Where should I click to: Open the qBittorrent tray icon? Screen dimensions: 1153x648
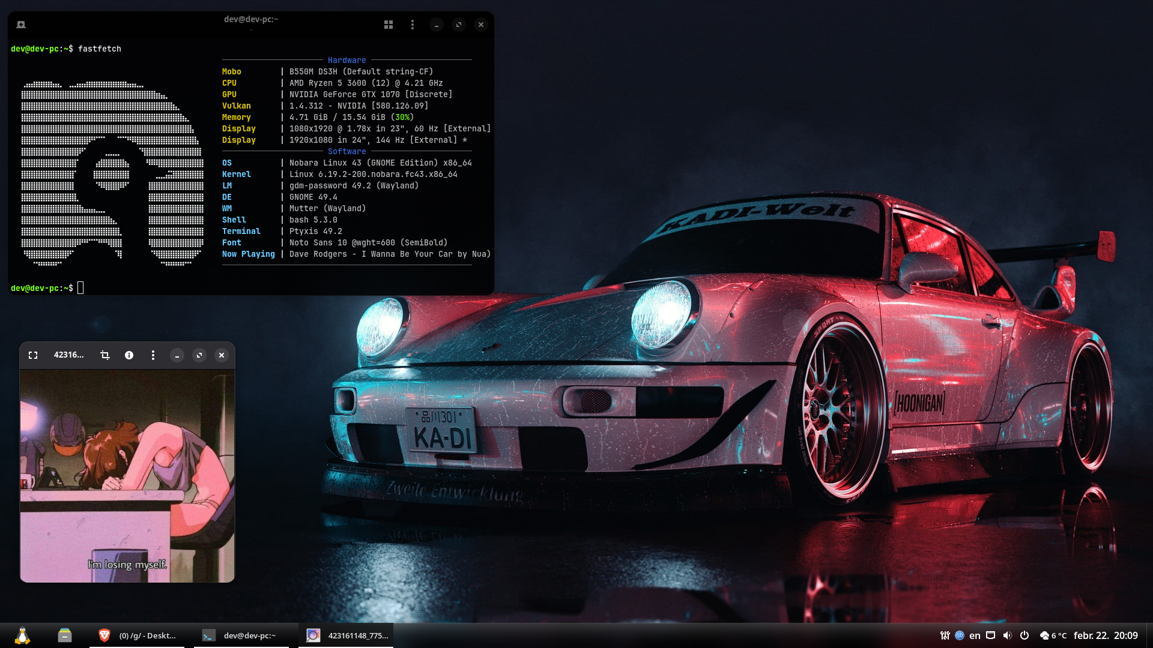pyautogui.click(x=959, y=635)
